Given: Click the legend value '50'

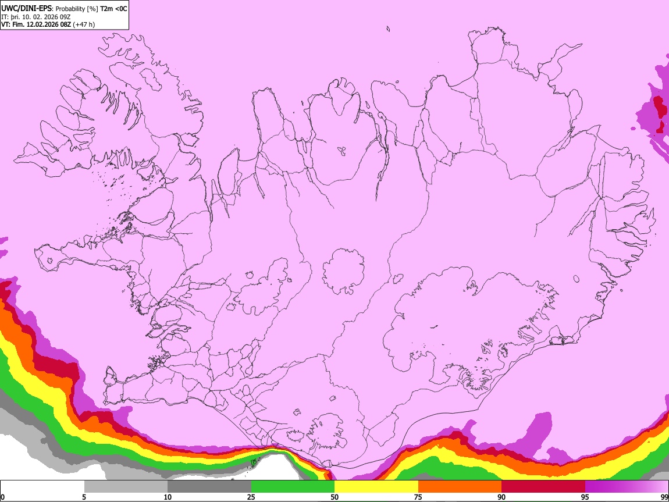Looking at the screenshot, I should coord(334,497).
